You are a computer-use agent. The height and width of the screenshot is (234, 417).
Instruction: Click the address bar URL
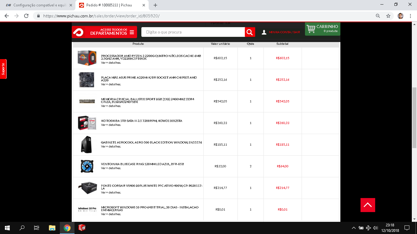point(101,16)
